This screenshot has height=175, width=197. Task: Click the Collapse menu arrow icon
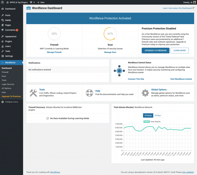point(3,102)
